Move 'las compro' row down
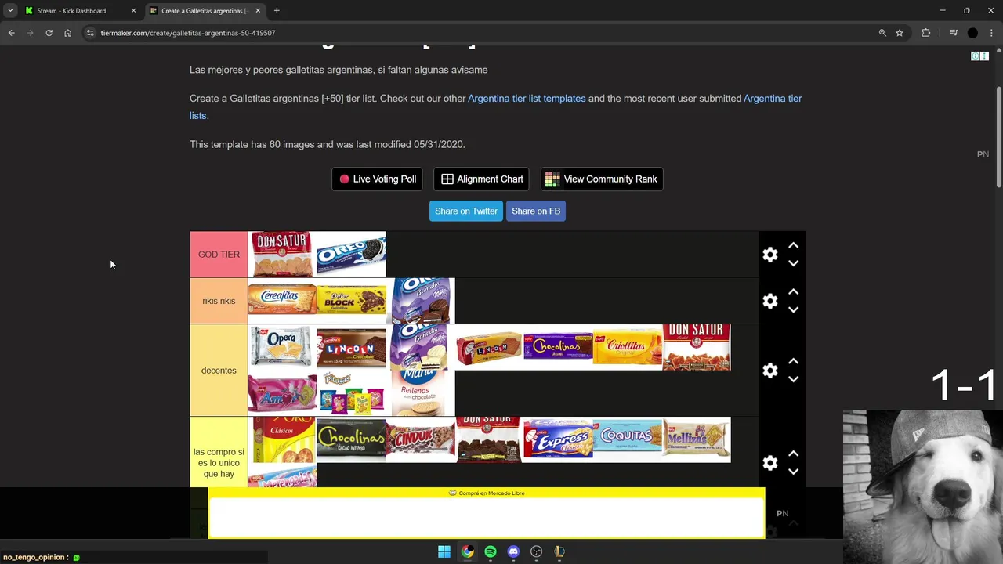 point(793,472)
